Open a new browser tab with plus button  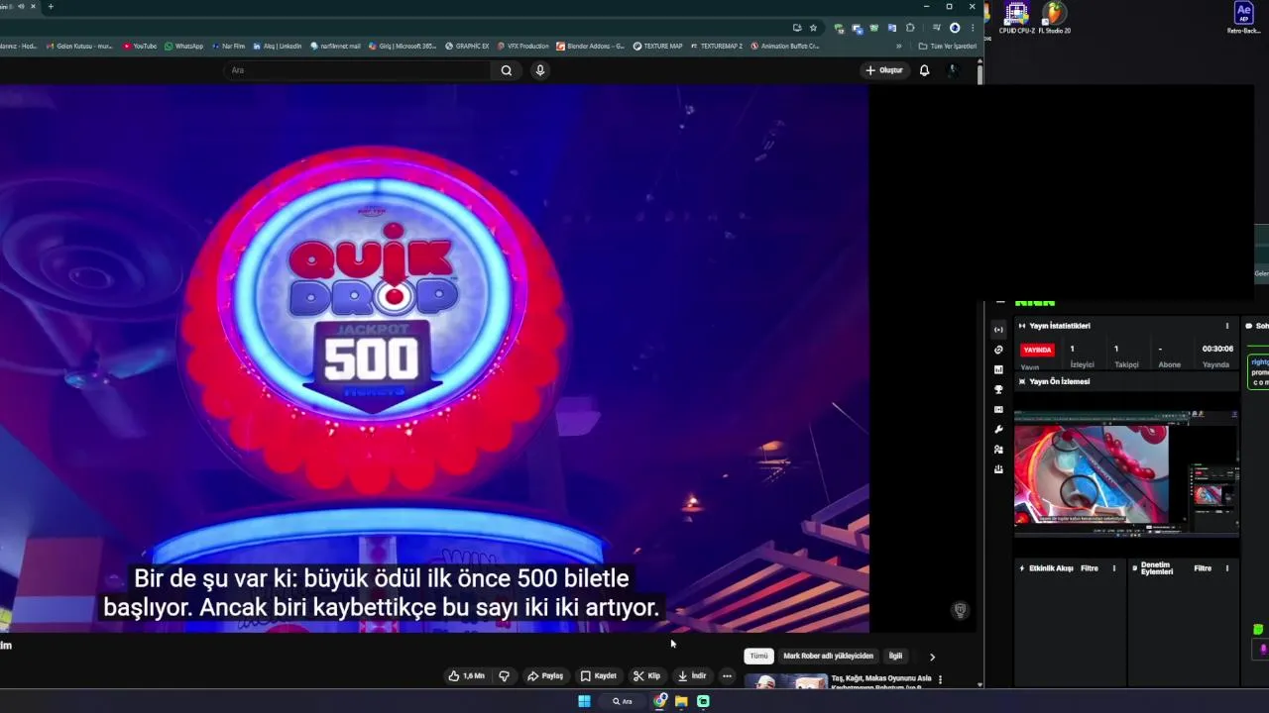51,6
